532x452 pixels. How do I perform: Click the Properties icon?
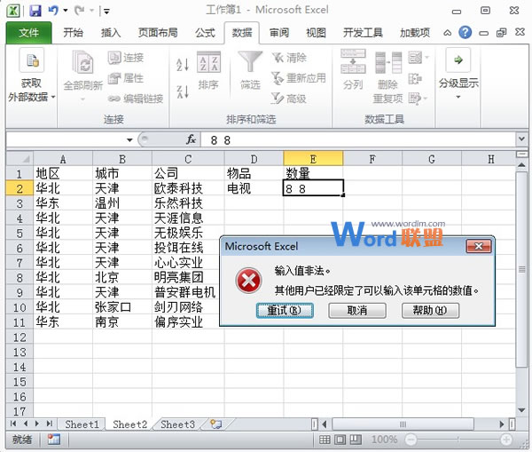pos(114,78)
